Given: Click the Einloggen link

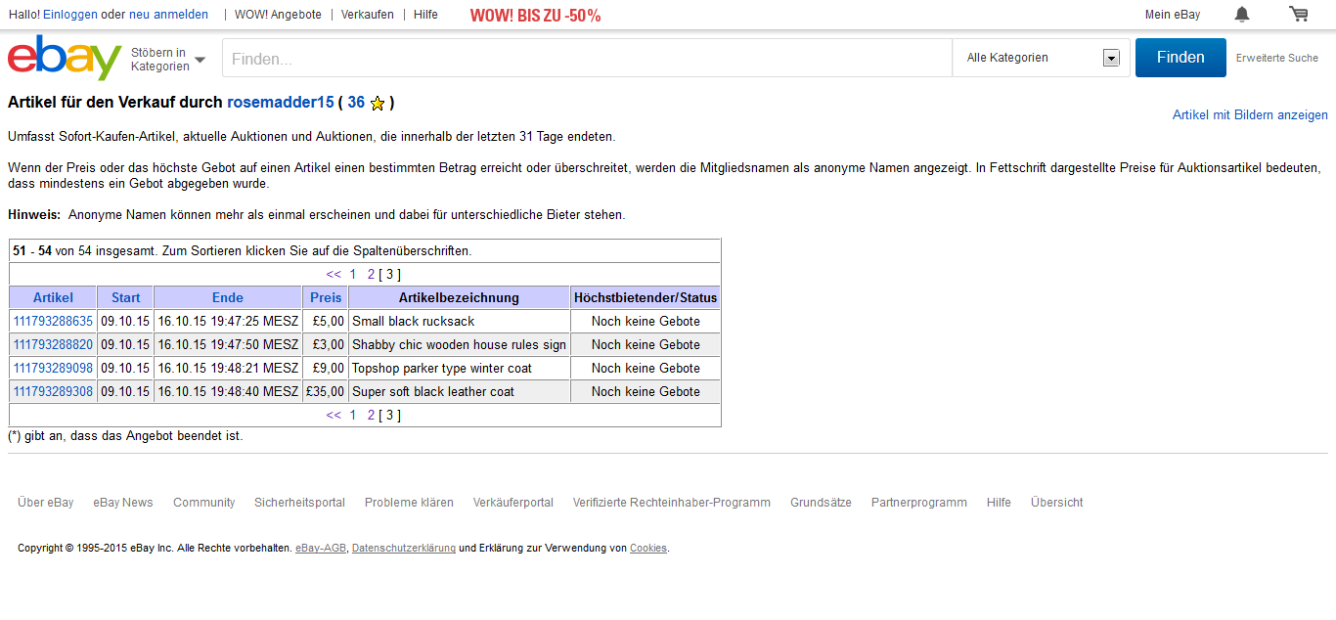Looking at the screenshot, I should coord(70,15).
